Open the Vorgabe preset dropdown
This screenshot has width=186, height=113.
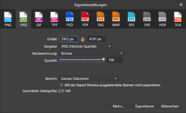[86, 46]
